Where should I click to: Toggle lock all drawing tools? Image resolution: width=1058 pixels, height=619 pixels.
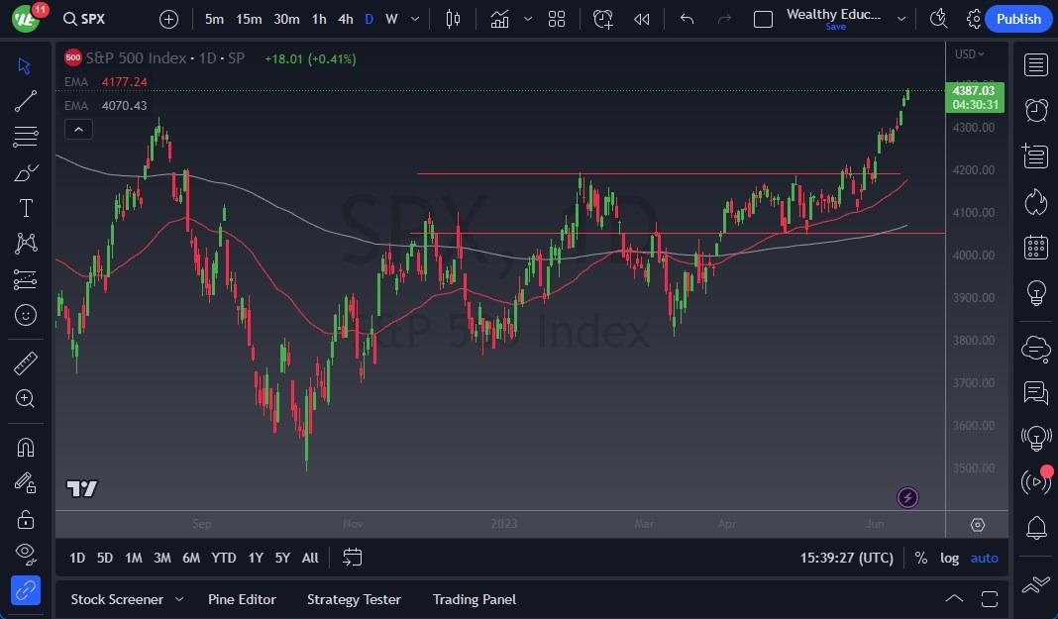coord(26,519)
